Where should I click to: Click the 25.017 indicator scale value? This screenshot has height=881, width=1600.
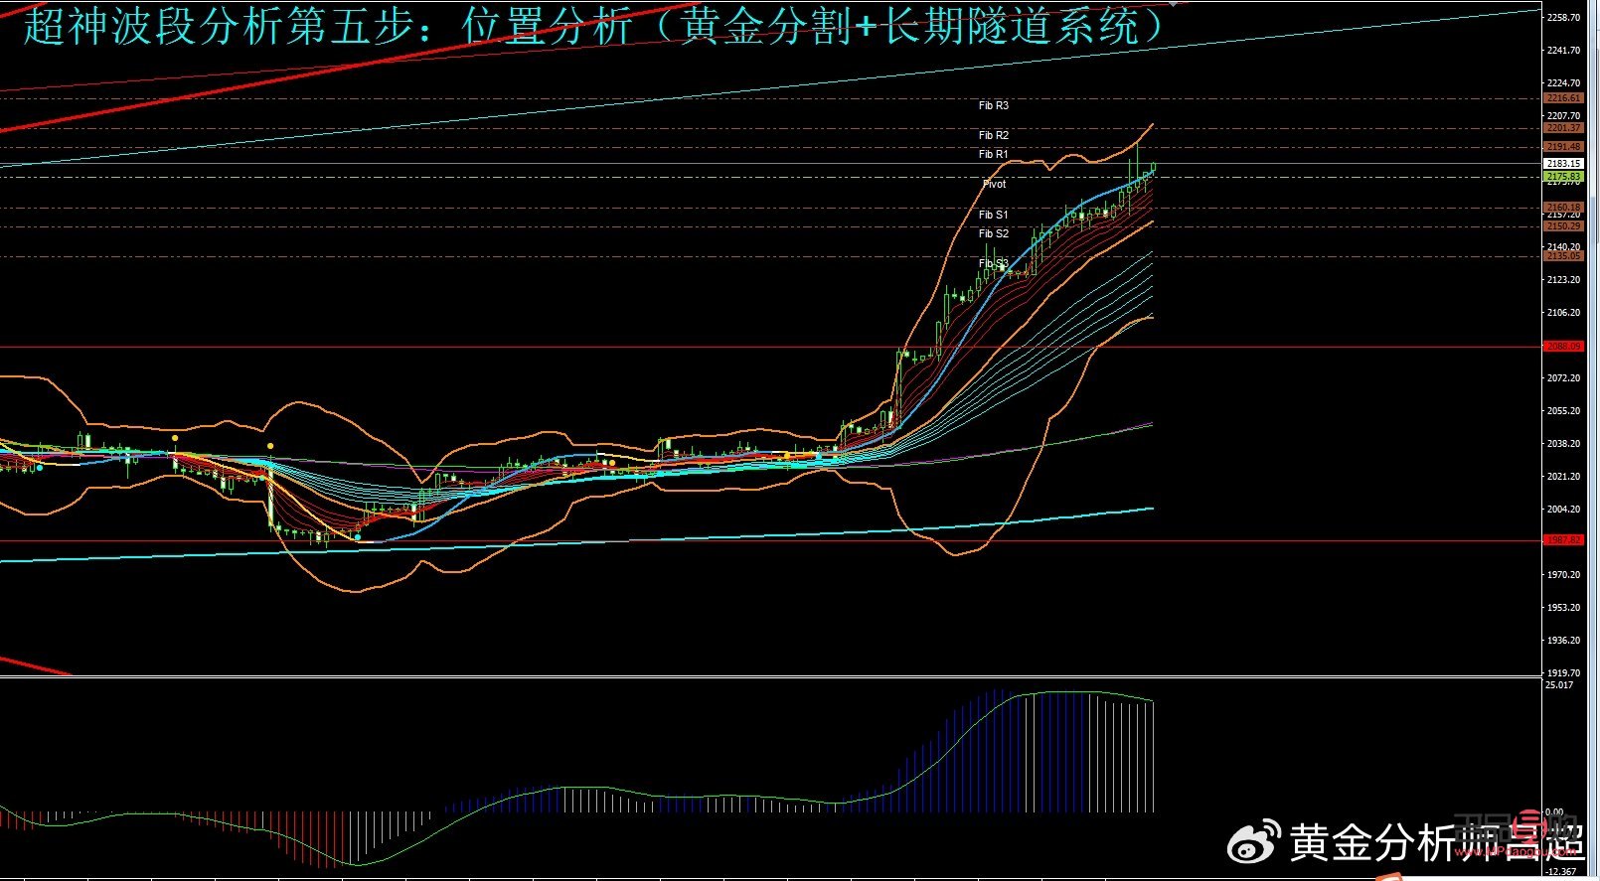point(1559,684)
